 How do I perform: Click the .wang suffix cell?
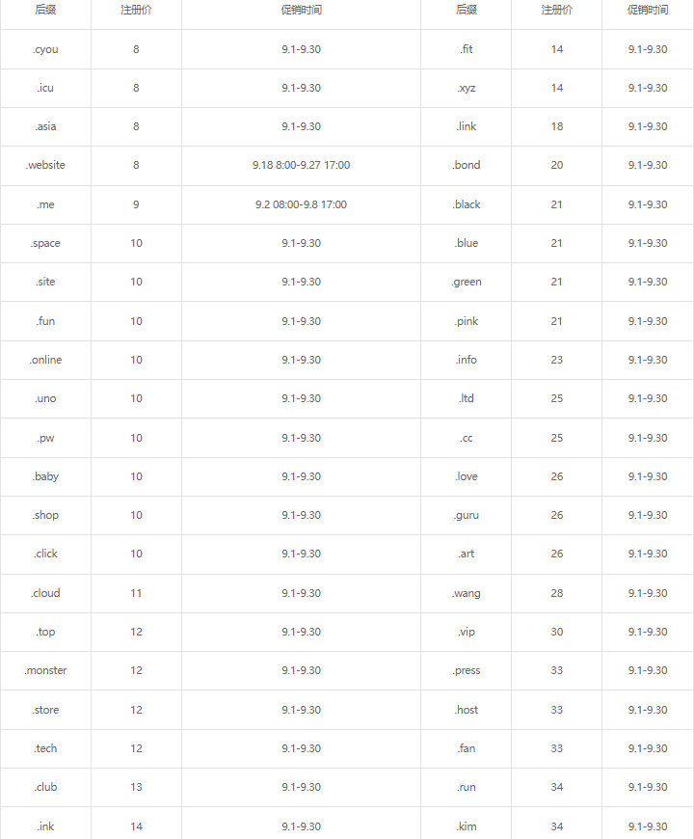467,593
